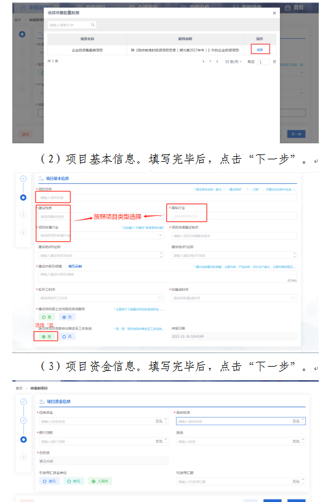Viewport: 320px width, 502px height.
Task: Click the search field in scene dialog
Action: click(x=72, y=25)
